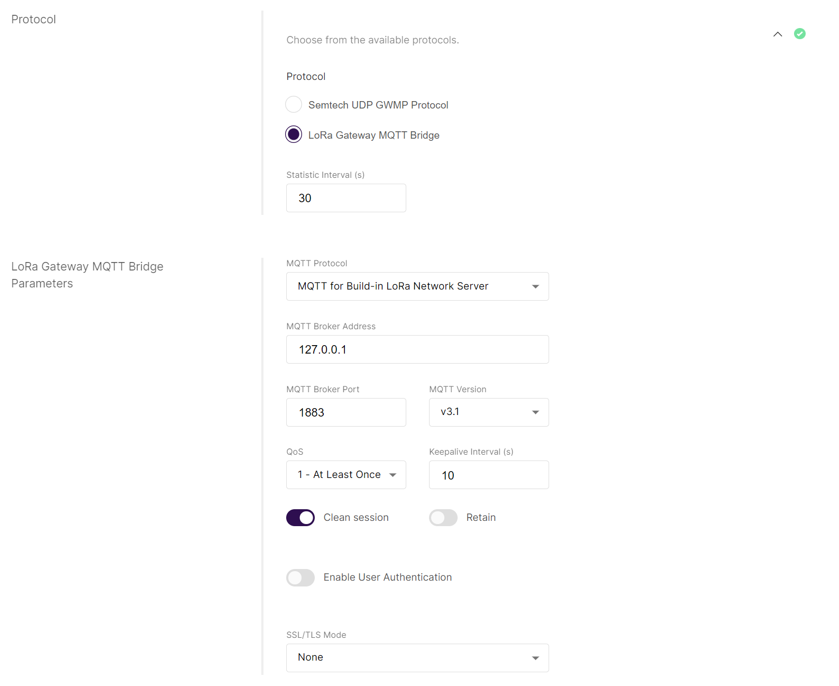Click the Semtech UDP GWMP Protocol label
Screen dimensions: 839x686
point(378,105)
